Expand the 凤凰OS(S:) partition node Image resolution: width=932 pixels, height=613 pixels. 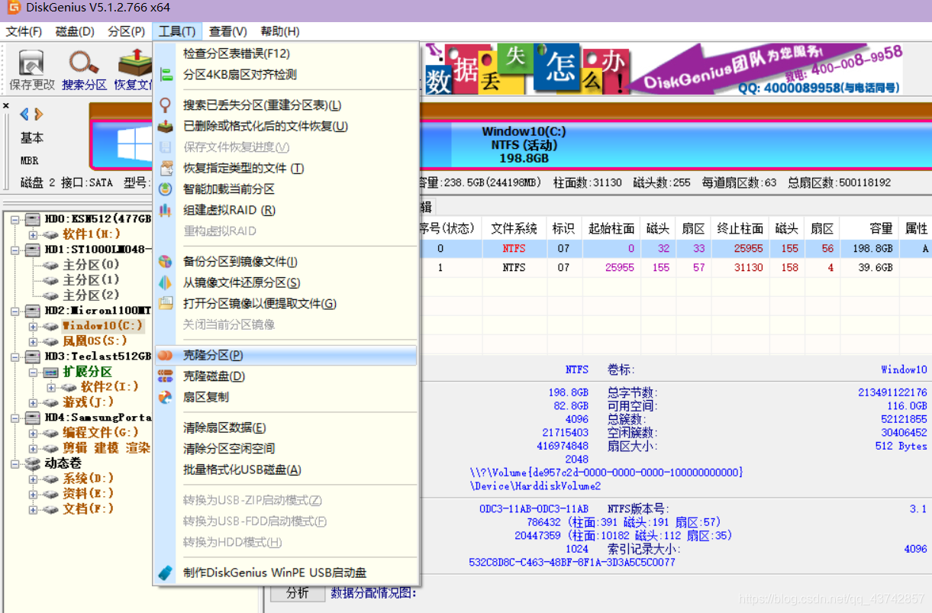tap(33, 341)
